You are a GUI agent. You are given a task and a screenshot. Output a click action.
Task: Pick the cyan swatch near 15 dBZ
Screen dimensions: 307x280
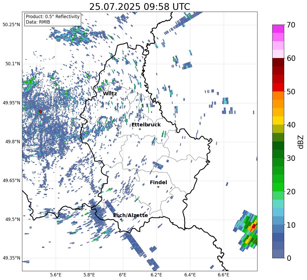pos(278,204)
